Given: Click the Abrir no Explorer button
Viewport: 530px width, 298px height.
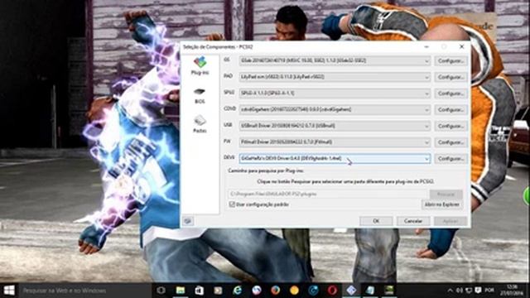Looking at the screenshot, I should 441,204.
